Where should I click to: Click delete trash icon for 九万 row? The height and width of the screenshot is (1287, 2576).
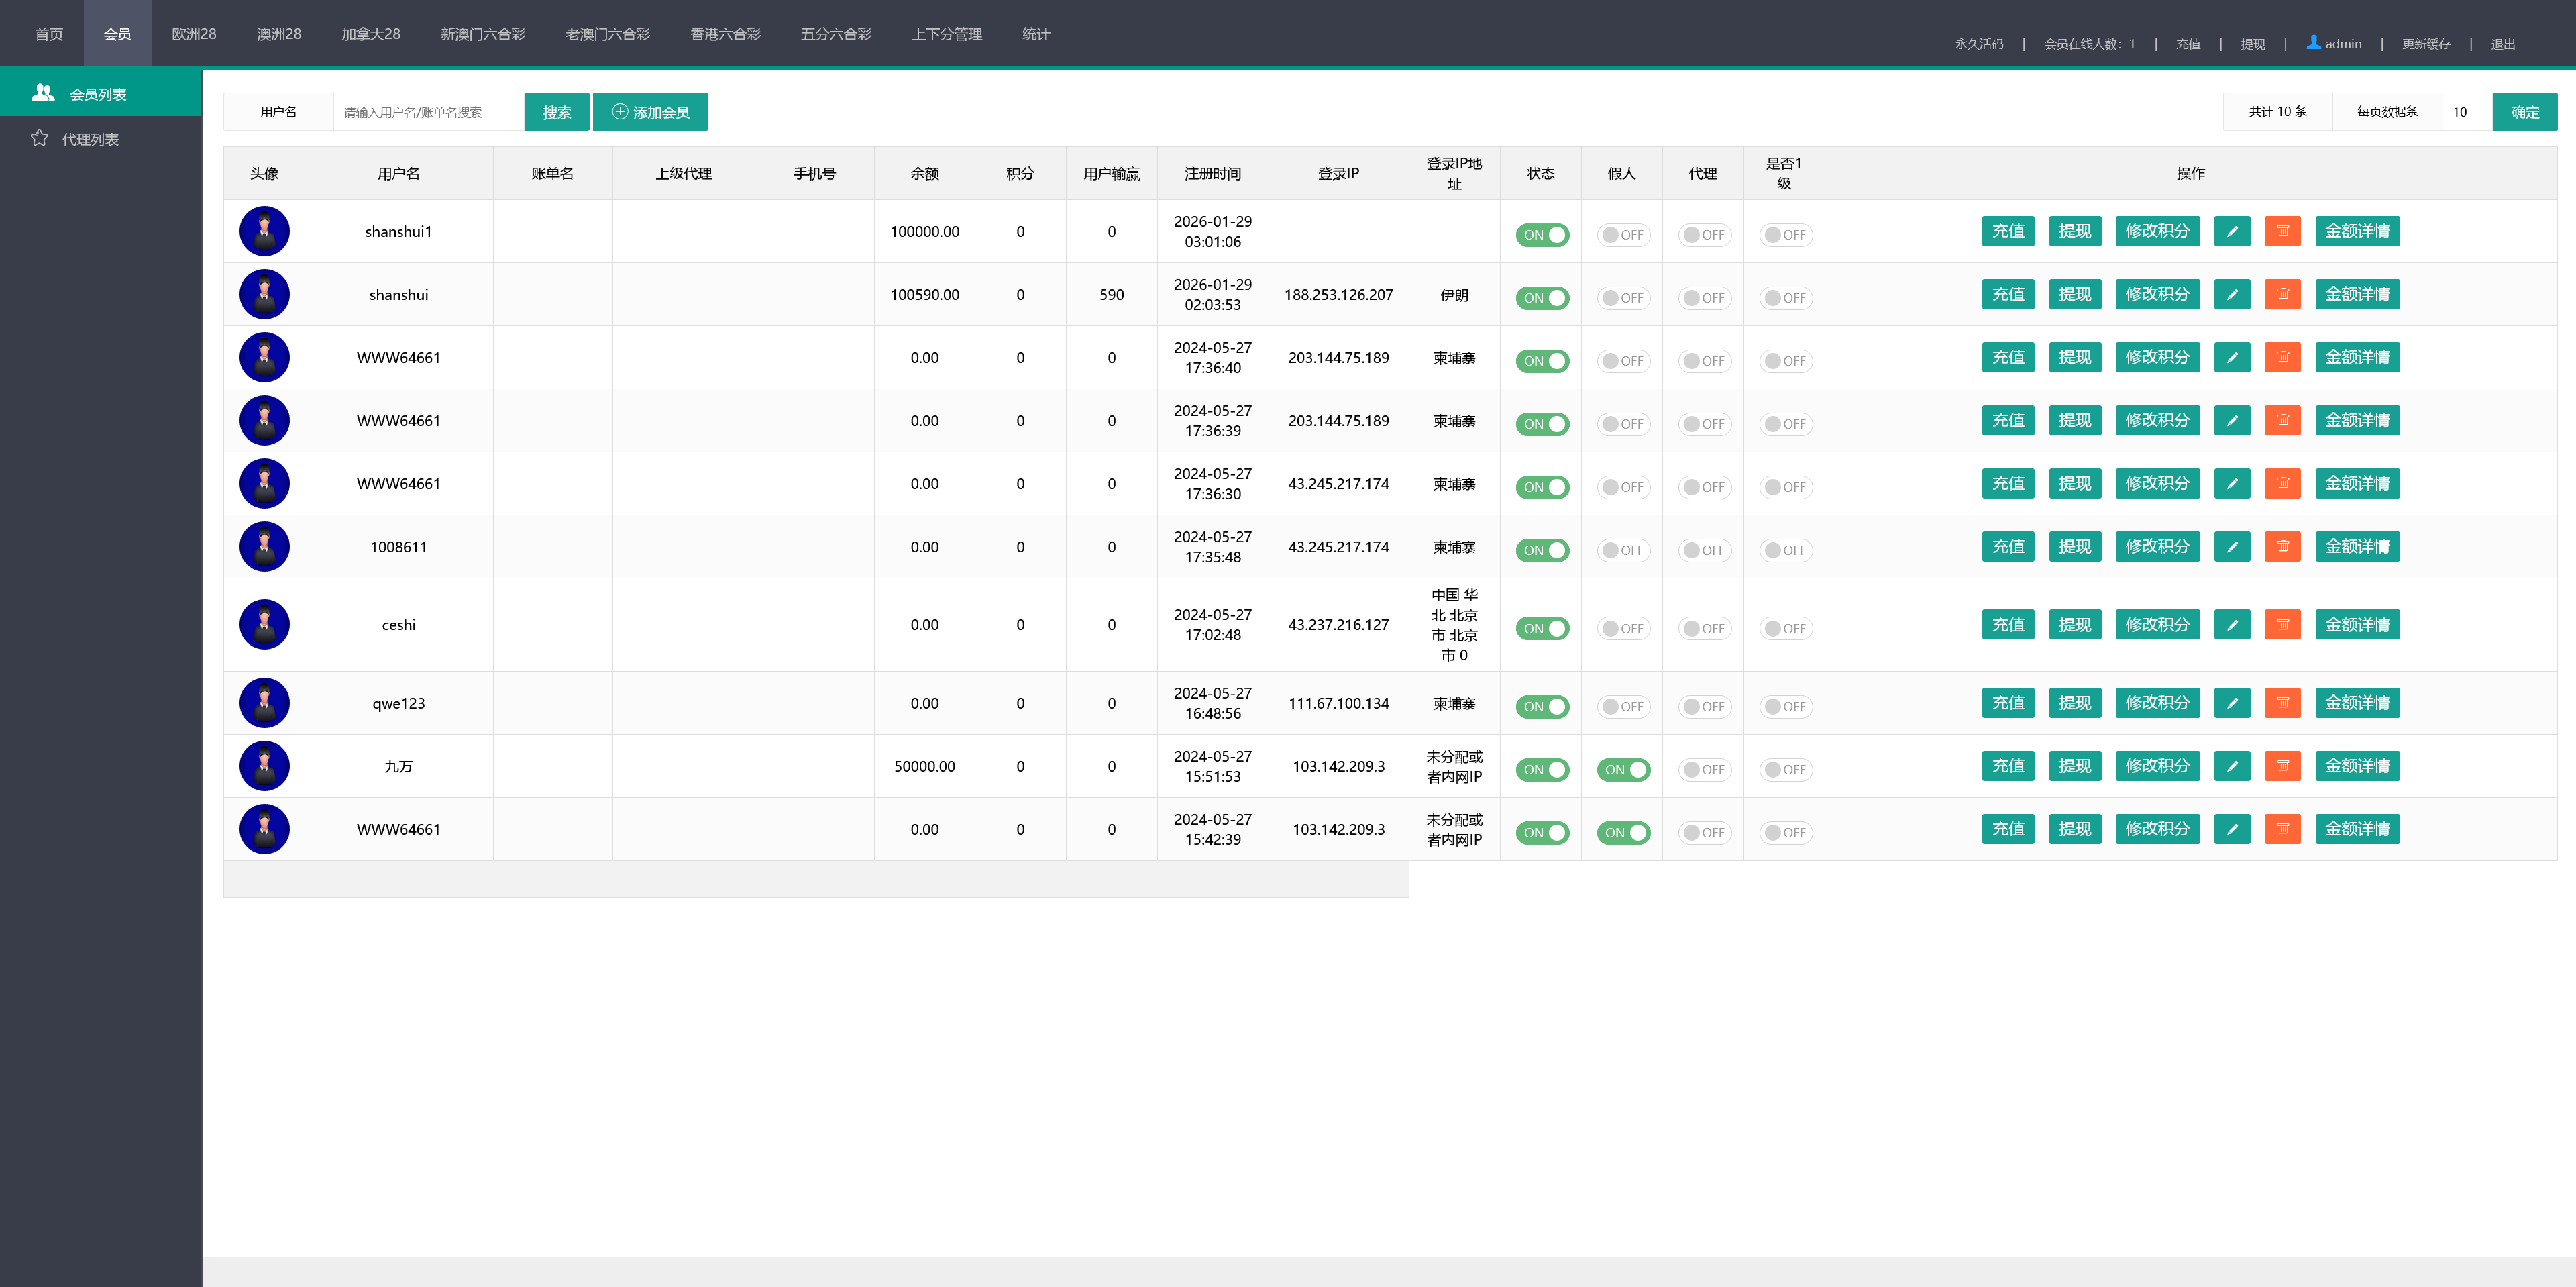[x=2282, y=766]
